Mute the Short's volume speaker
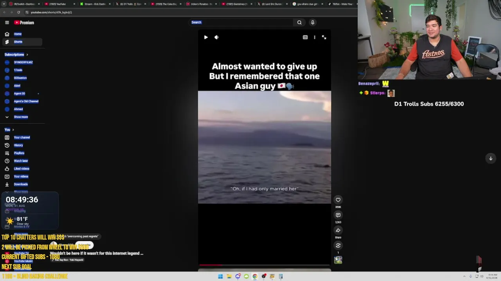 [x=216, y=37]
